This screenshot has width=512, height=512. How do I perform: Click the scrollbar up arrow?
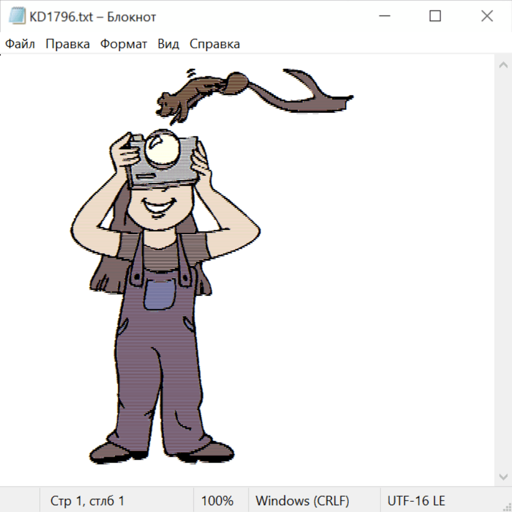[503, 65]
